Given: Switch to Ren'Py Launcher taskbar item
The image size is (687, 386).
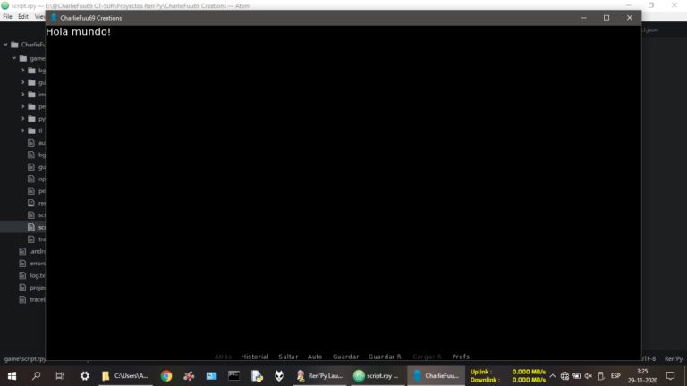Looking at the screenshot, I should [319, 376].
